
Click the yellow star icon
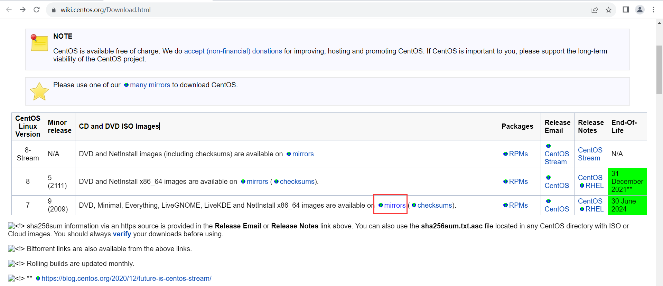(x=39, y=91)
